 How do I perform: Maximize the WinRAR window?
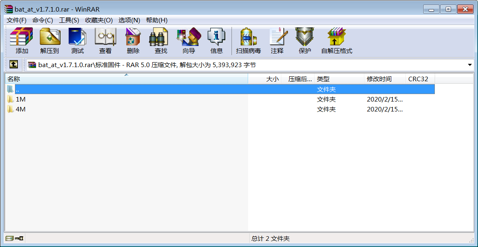pos(448,9)
